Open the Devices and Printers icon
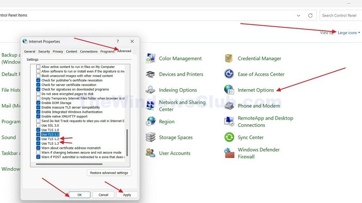 (x=150, y=74)
